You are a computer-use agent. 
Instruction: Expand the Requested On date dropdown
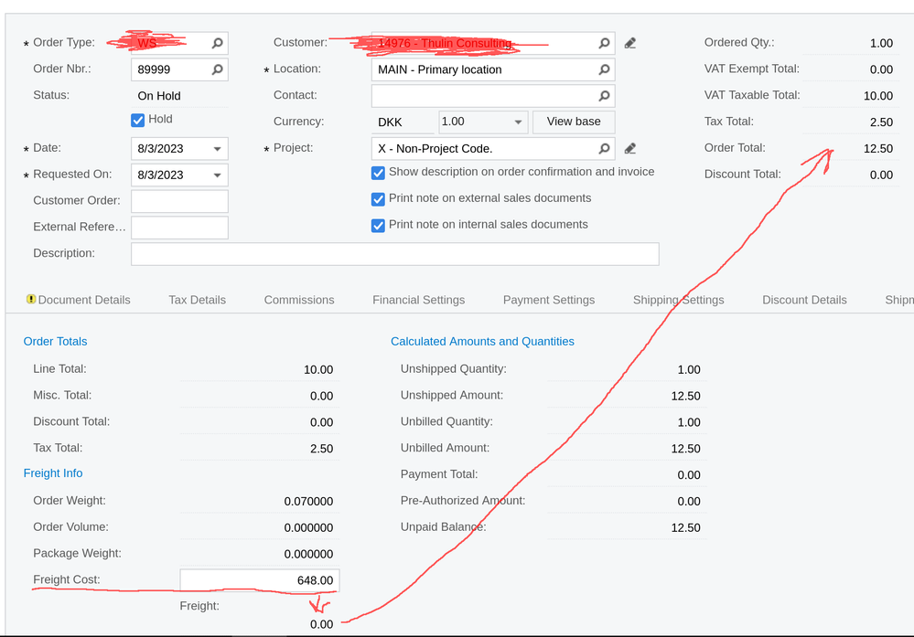point(217,175)
